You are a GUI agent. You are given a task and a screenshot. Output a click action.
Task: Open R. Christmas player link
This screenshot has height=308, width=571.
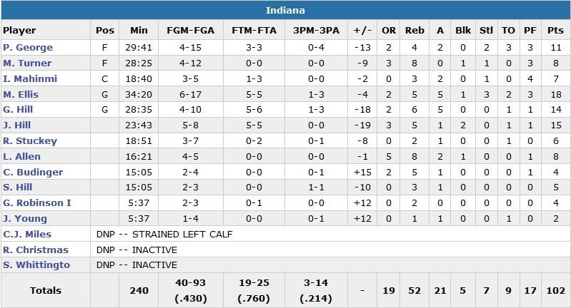click(x=36, y=250)
